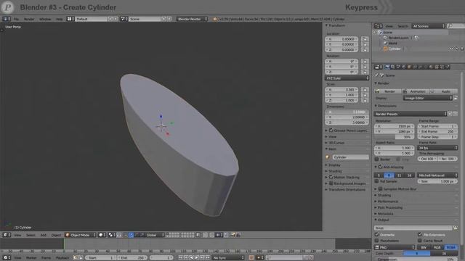Open the File menu
The image size is (465, 261).
pyautogui.click(x=16, y=19)
